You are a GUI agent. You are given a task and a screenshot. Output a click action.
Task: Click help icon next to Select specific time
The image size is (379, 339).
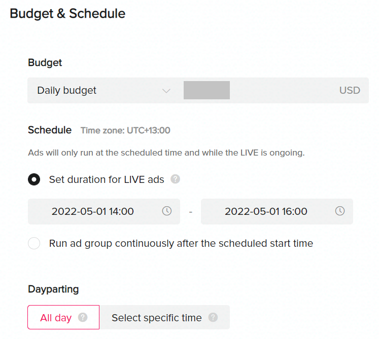pos(213,318)
